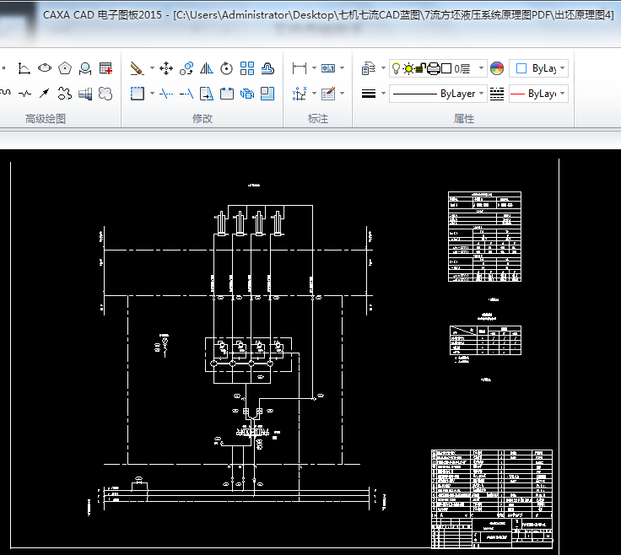The width and height of the screenshot is (621, 555).
Task: Open the color wheel picker
Action: pyautogui.click(x=496, y=68)
